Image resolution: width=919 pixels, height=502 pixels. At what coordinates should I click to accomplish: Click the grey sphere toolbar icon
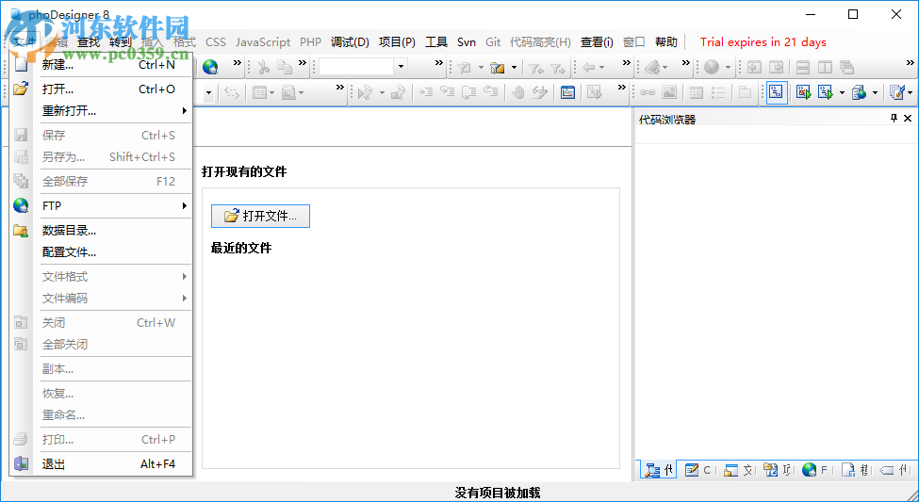click(x=712, y=68)
